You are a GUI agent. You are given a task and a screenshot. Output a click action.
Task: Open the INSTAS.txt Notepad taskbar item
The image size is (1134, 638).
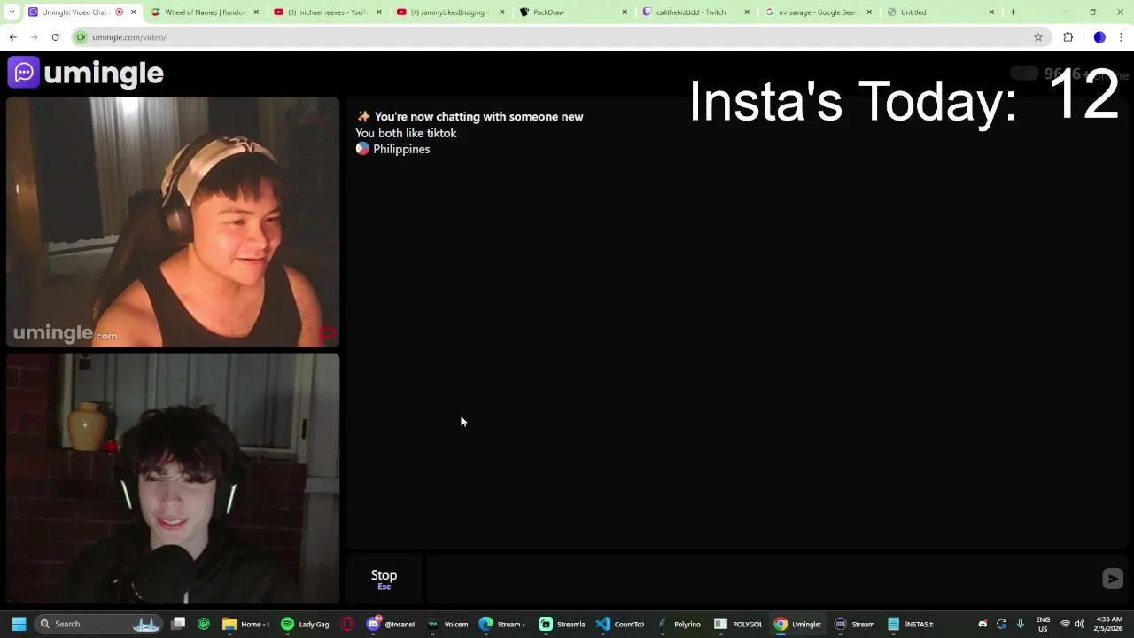point(912,624)
